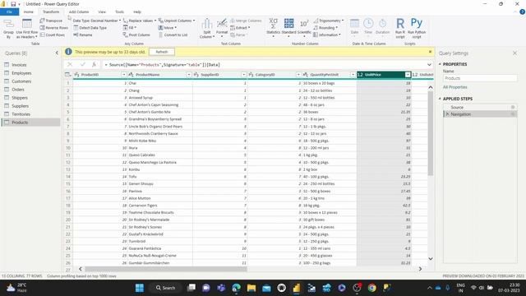Open File Explorer from the taskbar

(x=251, y=288)
